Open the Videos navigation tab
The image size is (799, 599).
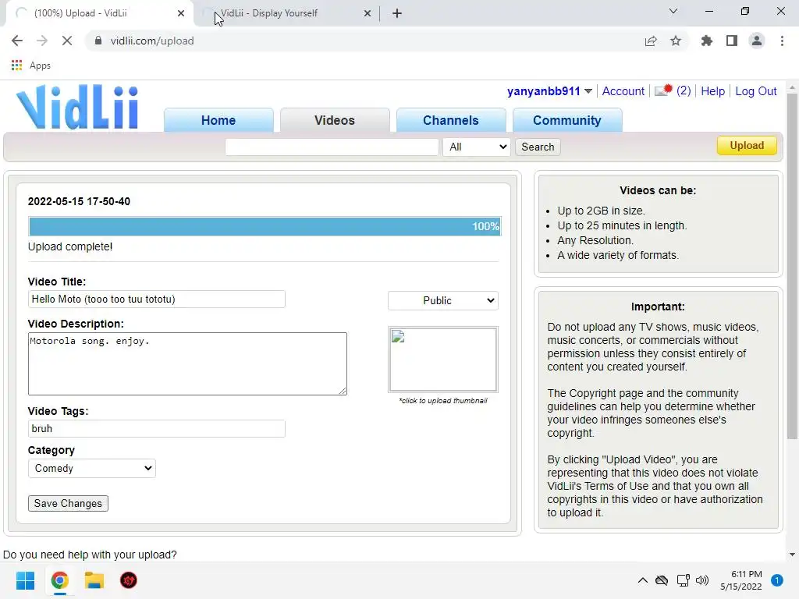tap(335, 120)
